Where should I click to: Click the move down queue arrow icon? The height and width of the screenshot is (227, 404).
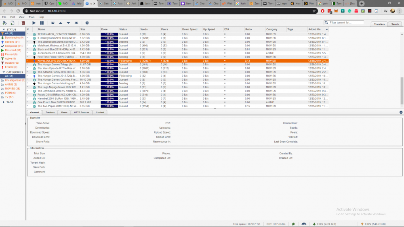[68, 23]
